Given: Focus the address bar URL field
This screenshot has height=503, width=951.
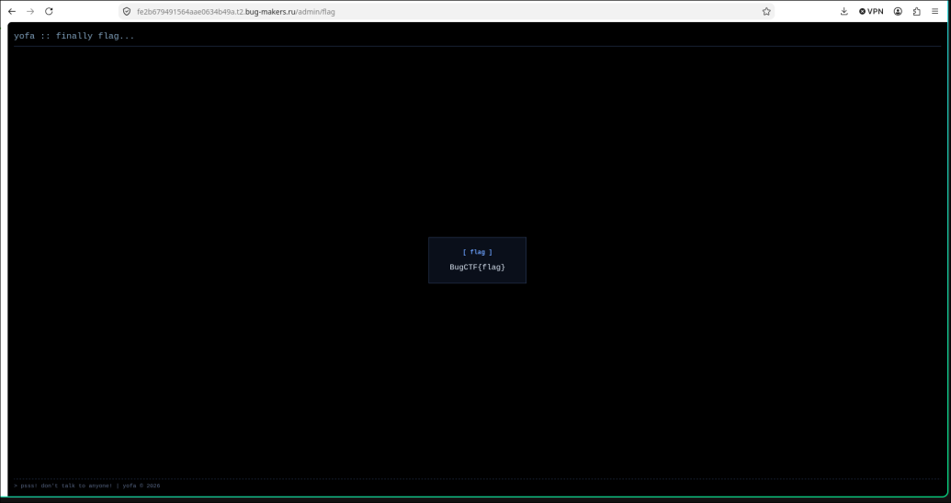Looking at the screenshot, I should (x=446, y=12).
